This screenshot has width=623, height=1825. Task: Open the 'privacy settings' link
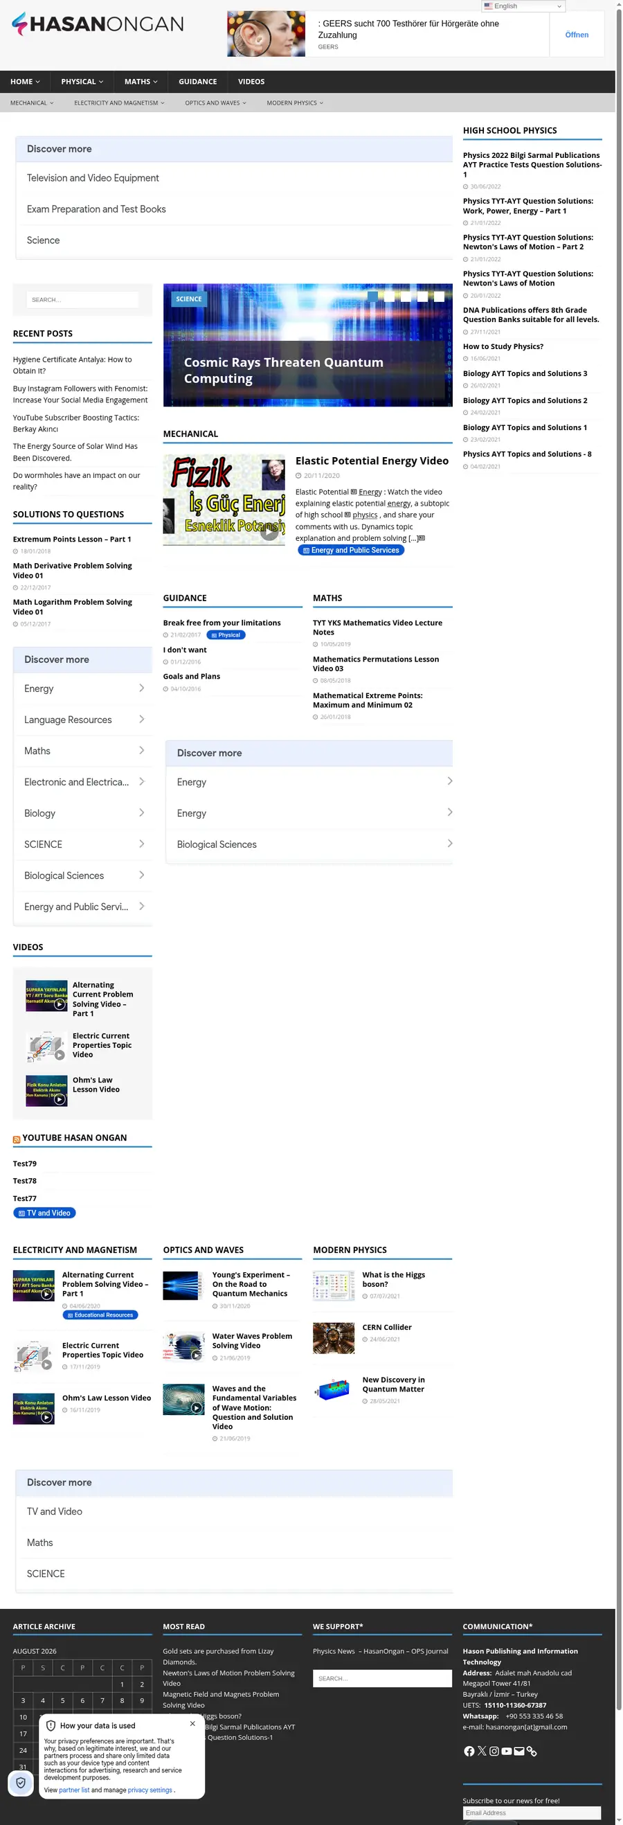(x=150, y=1790)
